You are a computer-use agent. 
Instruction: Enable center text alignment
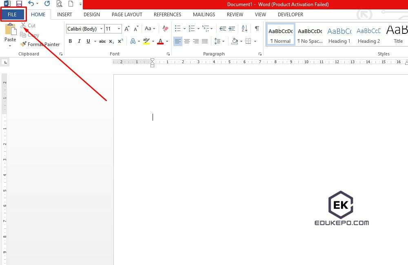point(187,41)
